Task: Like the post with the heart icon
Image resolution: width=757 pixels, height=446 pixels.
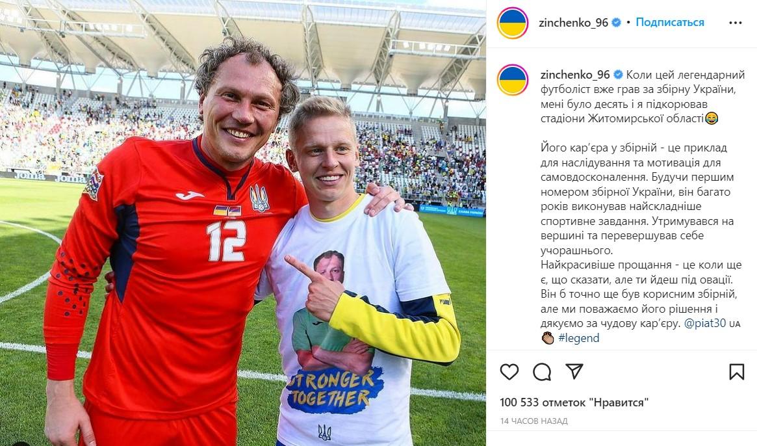Action: (x=509, y=372)
